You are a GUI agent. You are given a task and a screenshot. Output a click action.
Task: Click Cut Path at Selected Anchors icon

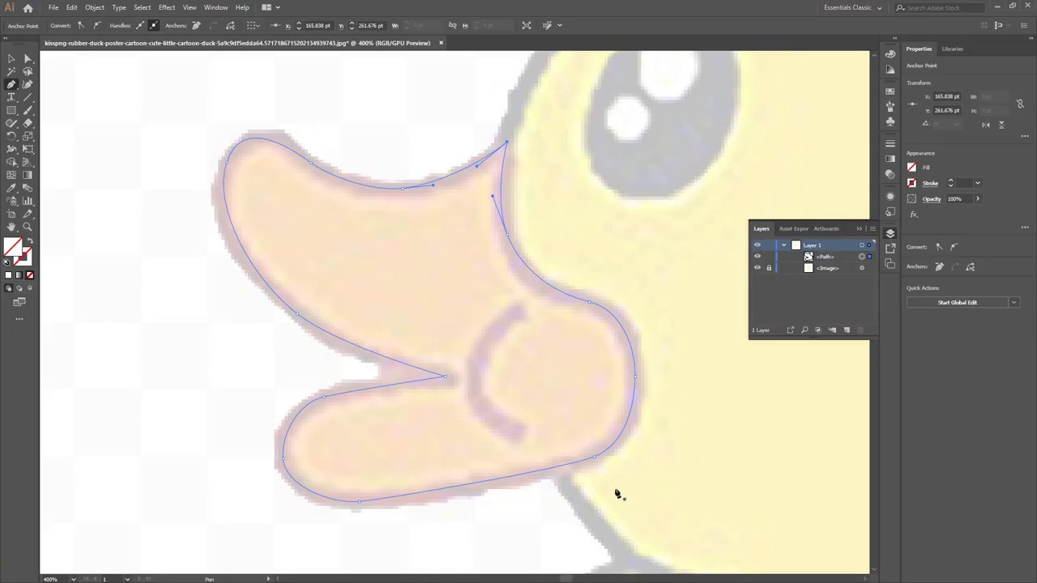point(231,25)
